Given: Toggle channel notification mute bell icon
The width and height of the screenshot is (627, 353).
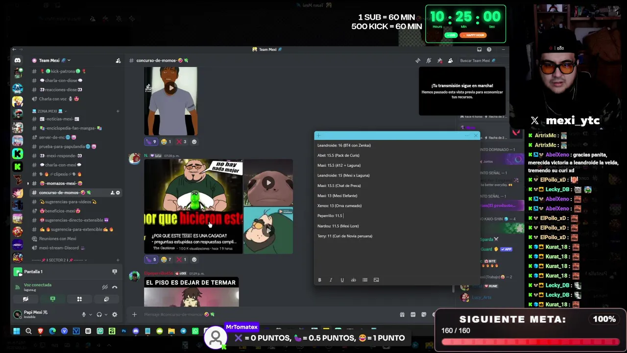Looking at the screenshot, I should click(x=429, y=61).
